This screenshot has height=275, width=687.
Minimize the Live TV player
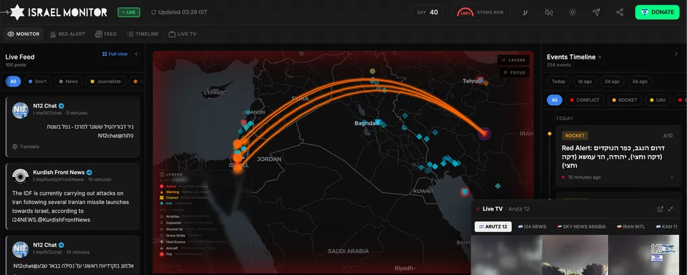[671, 209]
